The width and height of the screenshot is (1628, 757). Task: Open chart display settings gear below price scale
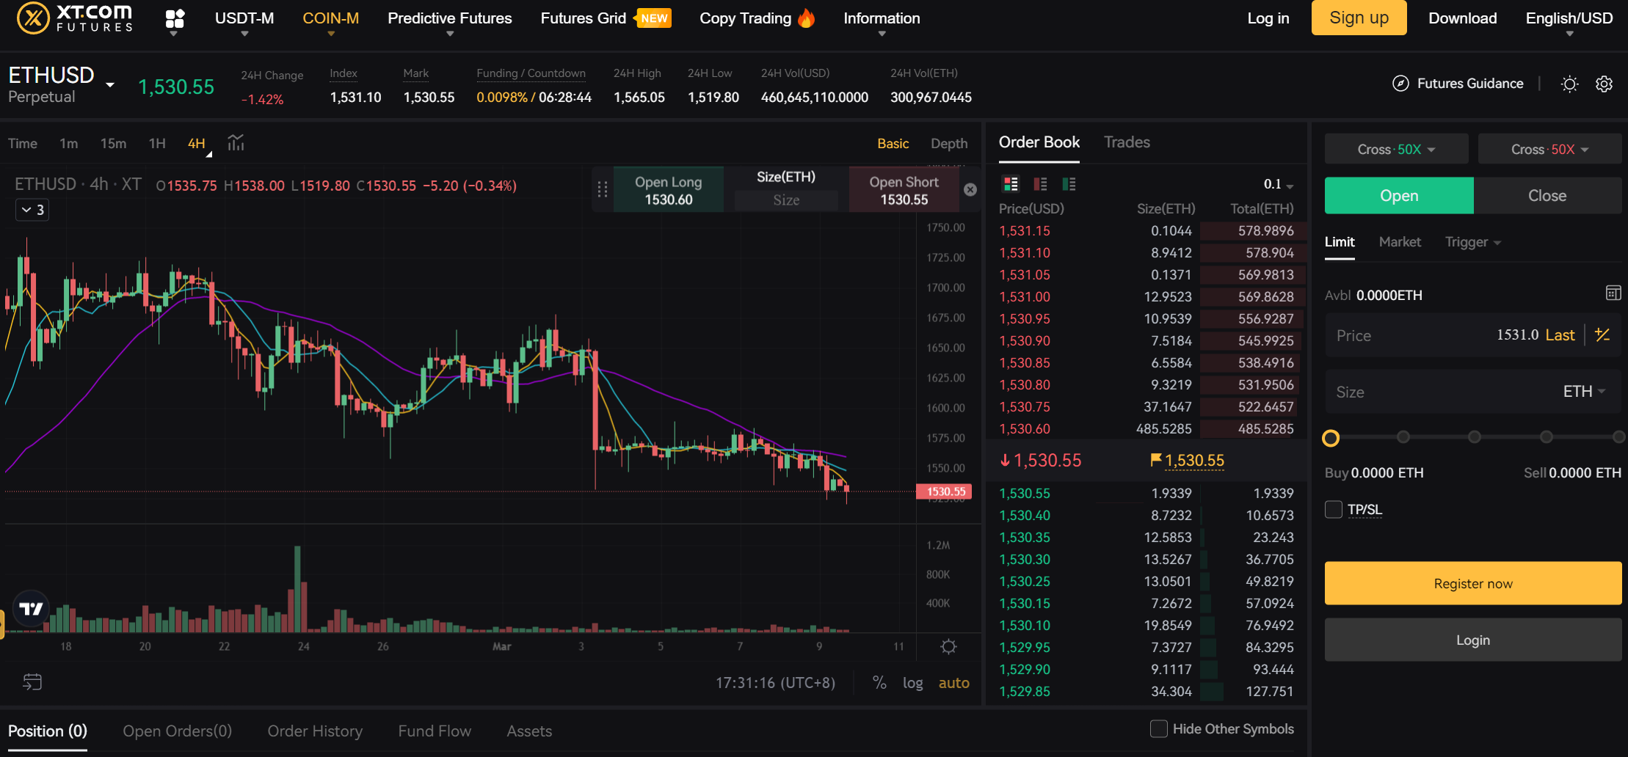[x=948, y=646]
